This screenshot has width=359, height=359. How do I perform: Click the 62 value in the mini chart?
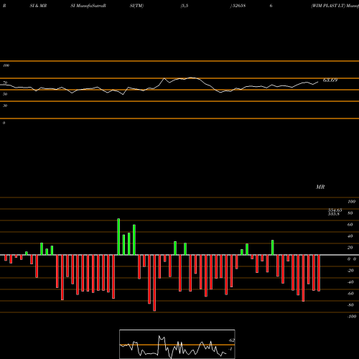pyautogui.click(x=231, y=340)
